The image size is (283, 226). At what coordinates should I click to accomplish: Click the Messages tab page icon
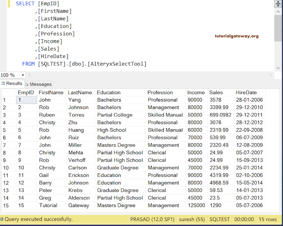click(27, 84)
